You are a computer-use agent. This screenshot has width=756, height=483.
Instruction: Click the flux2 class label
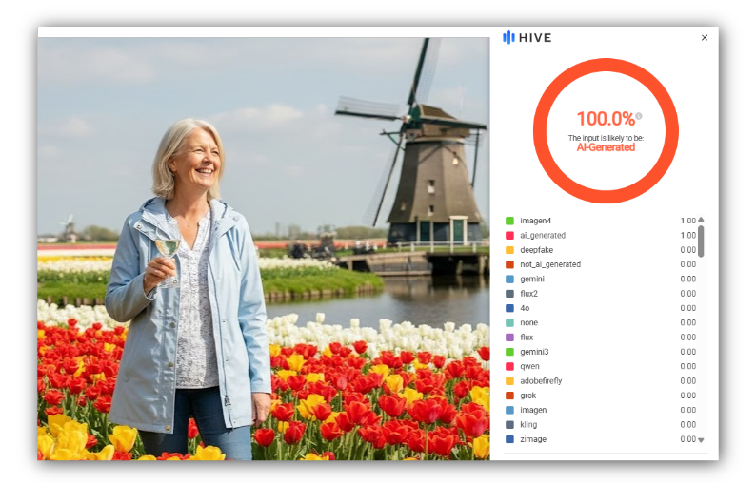pyautogui.click(x=530, y=294)
